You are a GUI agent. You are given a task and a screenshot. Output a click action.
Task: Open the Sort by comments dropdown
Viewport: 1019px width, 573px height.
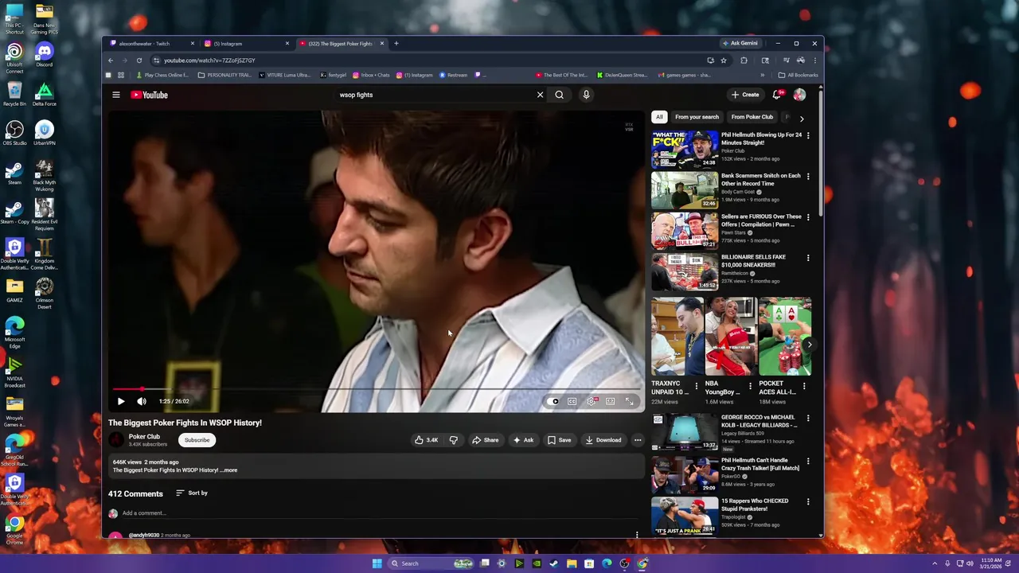pos(192,493)
